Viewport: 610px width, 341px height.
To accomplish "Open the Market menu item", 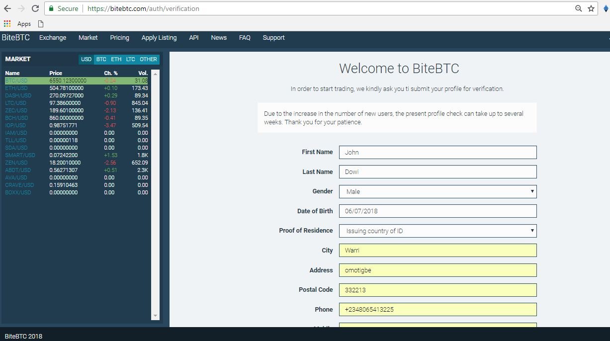I will 88,37.
